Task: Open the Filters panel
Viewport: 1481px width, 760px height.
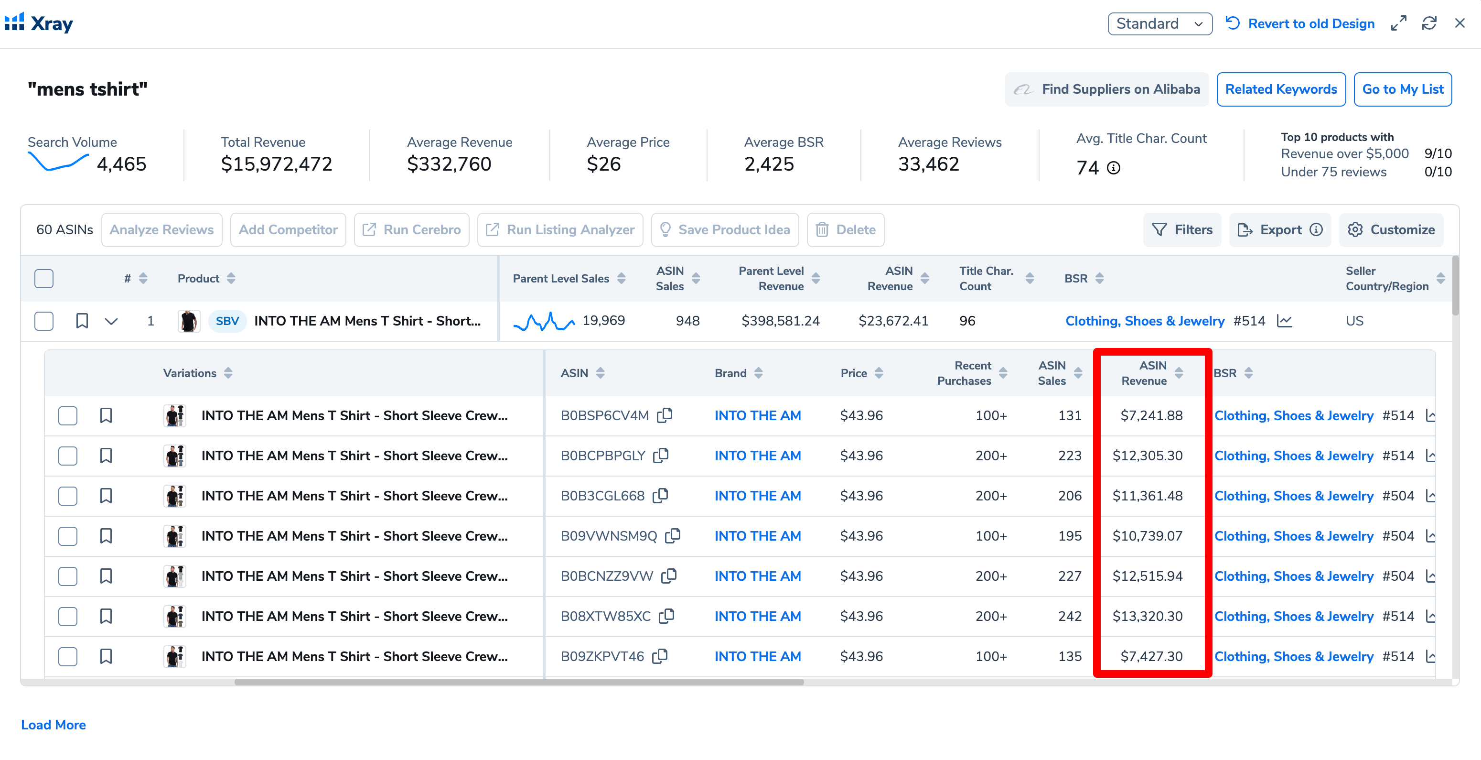Action: pyautogui.click(x=1182, y=229)
